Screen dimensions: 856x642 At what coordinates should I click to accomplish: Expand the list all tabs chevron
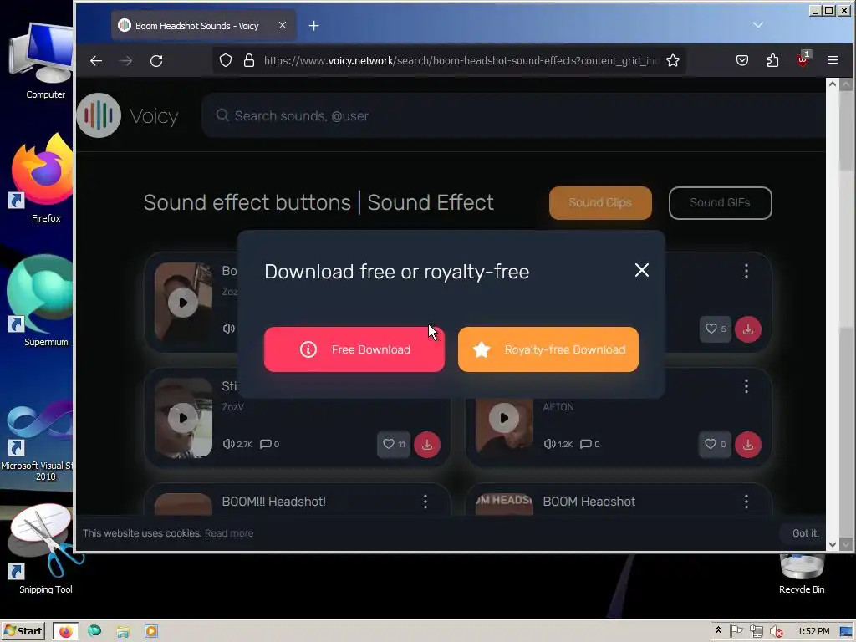click(x=757, y=25)
